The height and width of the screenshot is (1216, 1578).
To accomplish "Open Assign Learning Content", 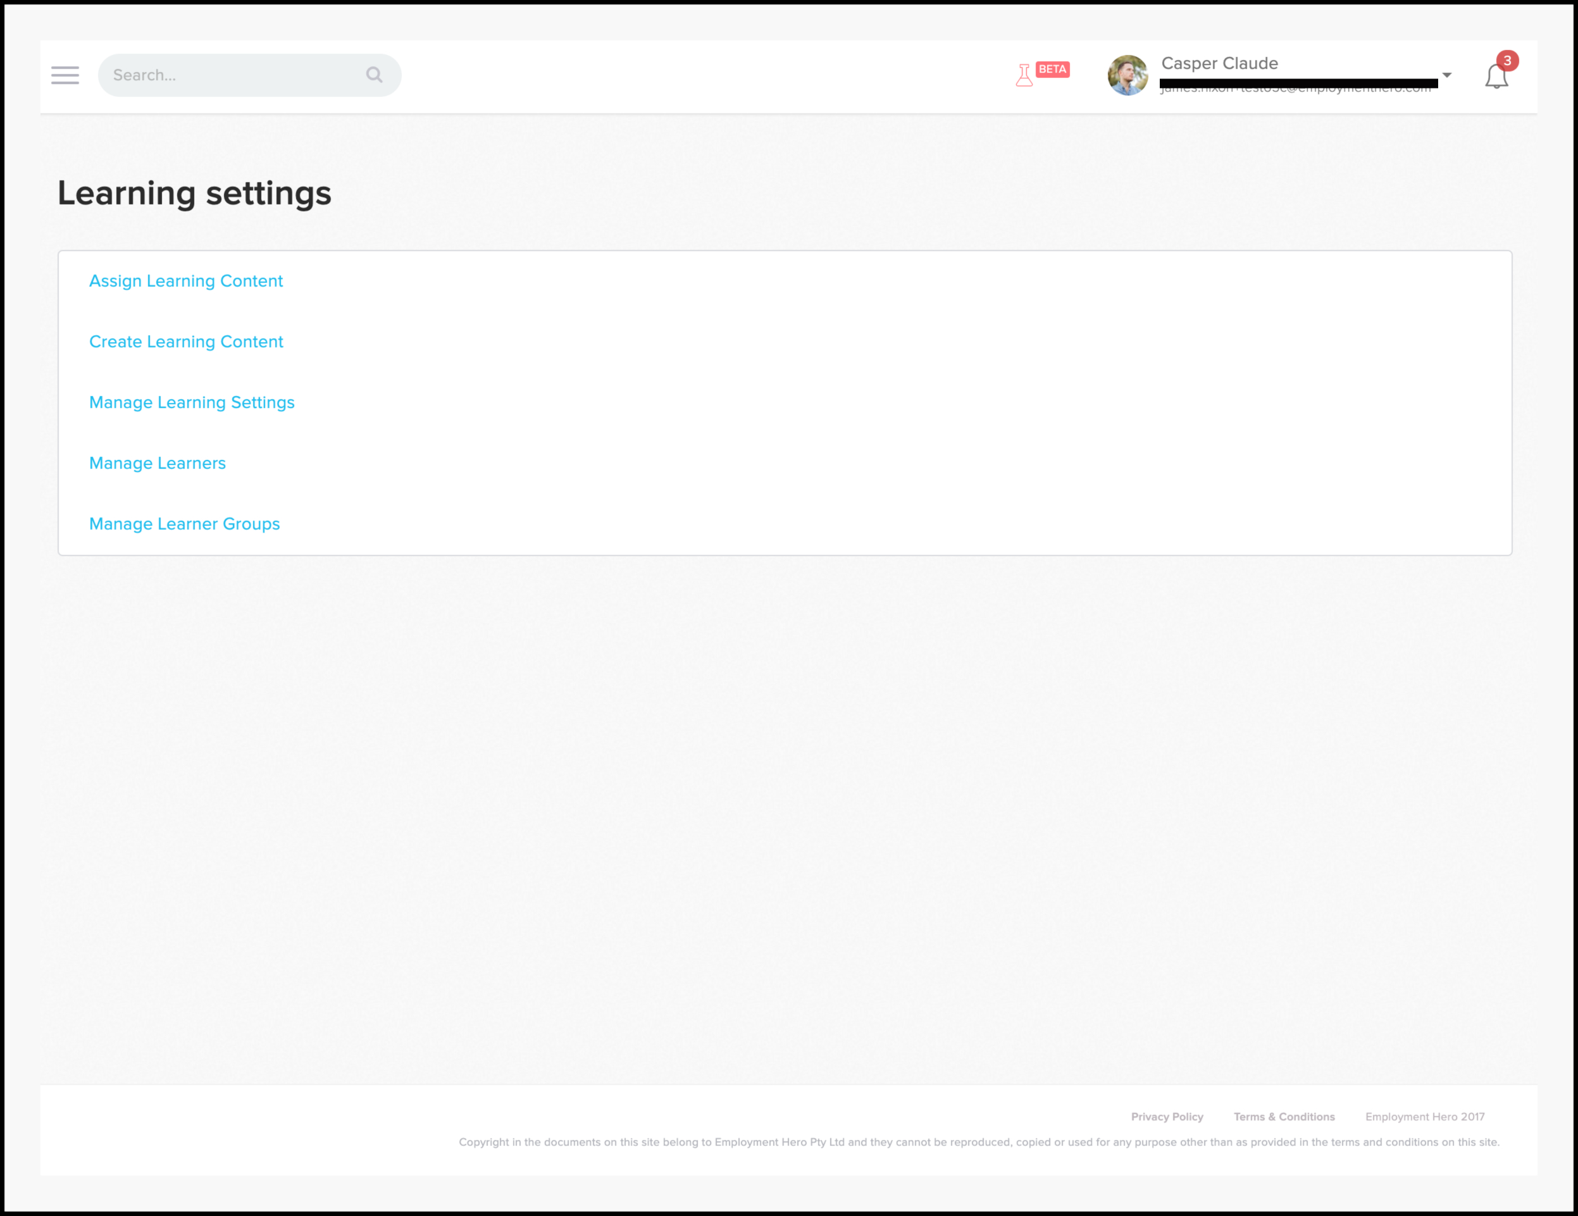I will pos(185,281).
